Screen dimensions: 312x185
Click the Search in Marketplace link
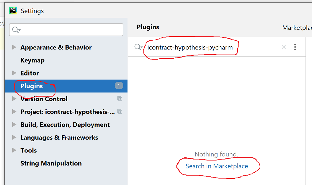[217, 166]
